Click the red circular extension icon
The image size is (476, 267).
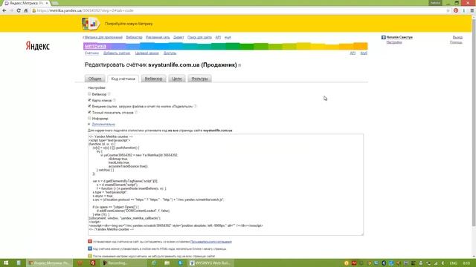(x=456, y=10)
